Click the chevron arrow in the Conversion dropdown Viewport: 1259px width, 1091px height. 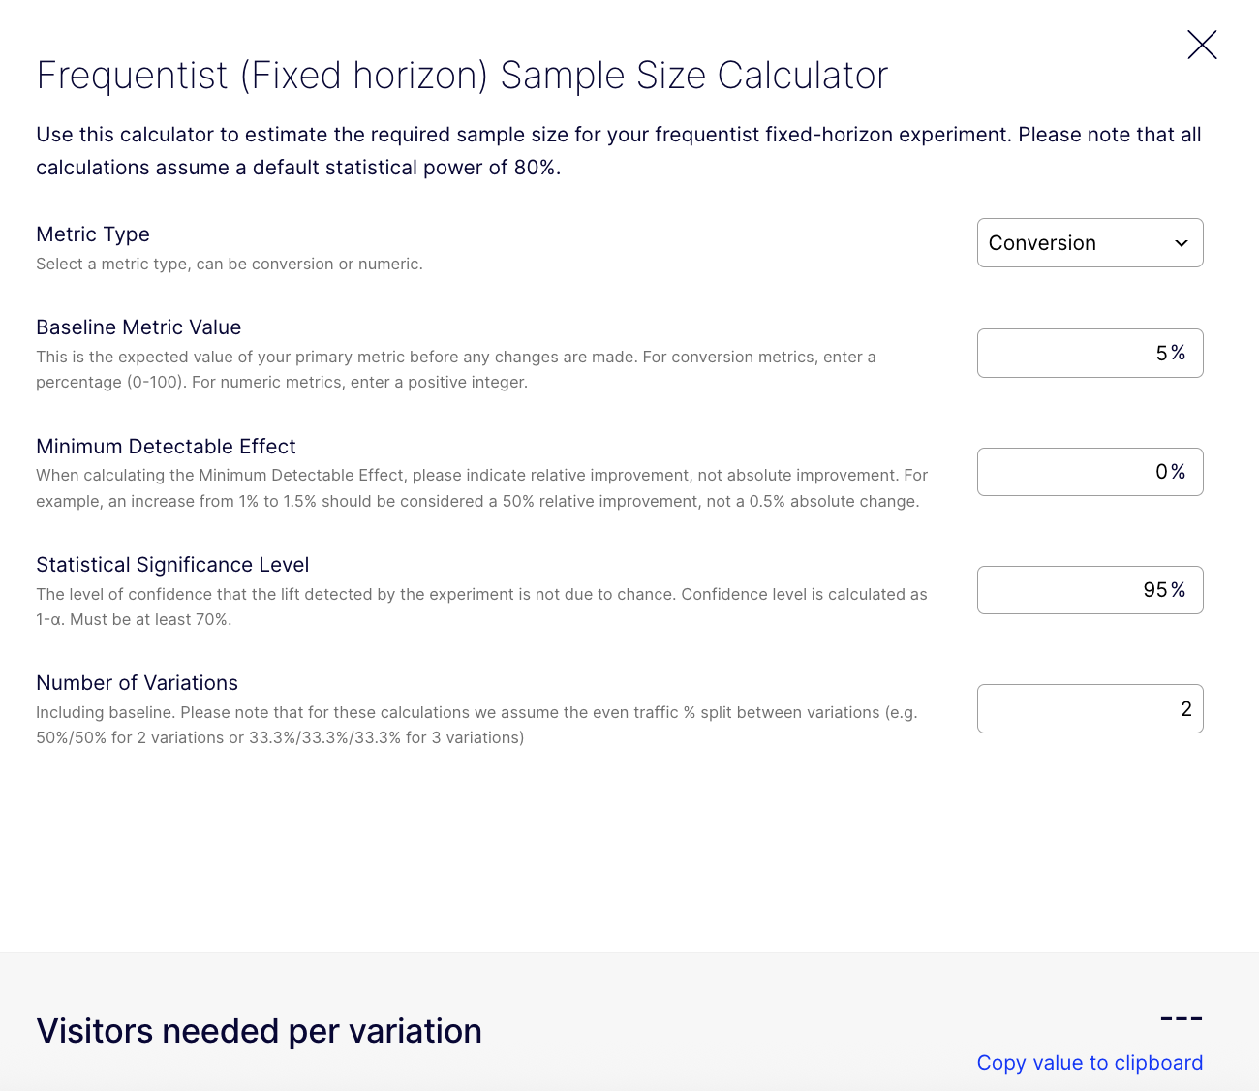[x=1181, y=243]
